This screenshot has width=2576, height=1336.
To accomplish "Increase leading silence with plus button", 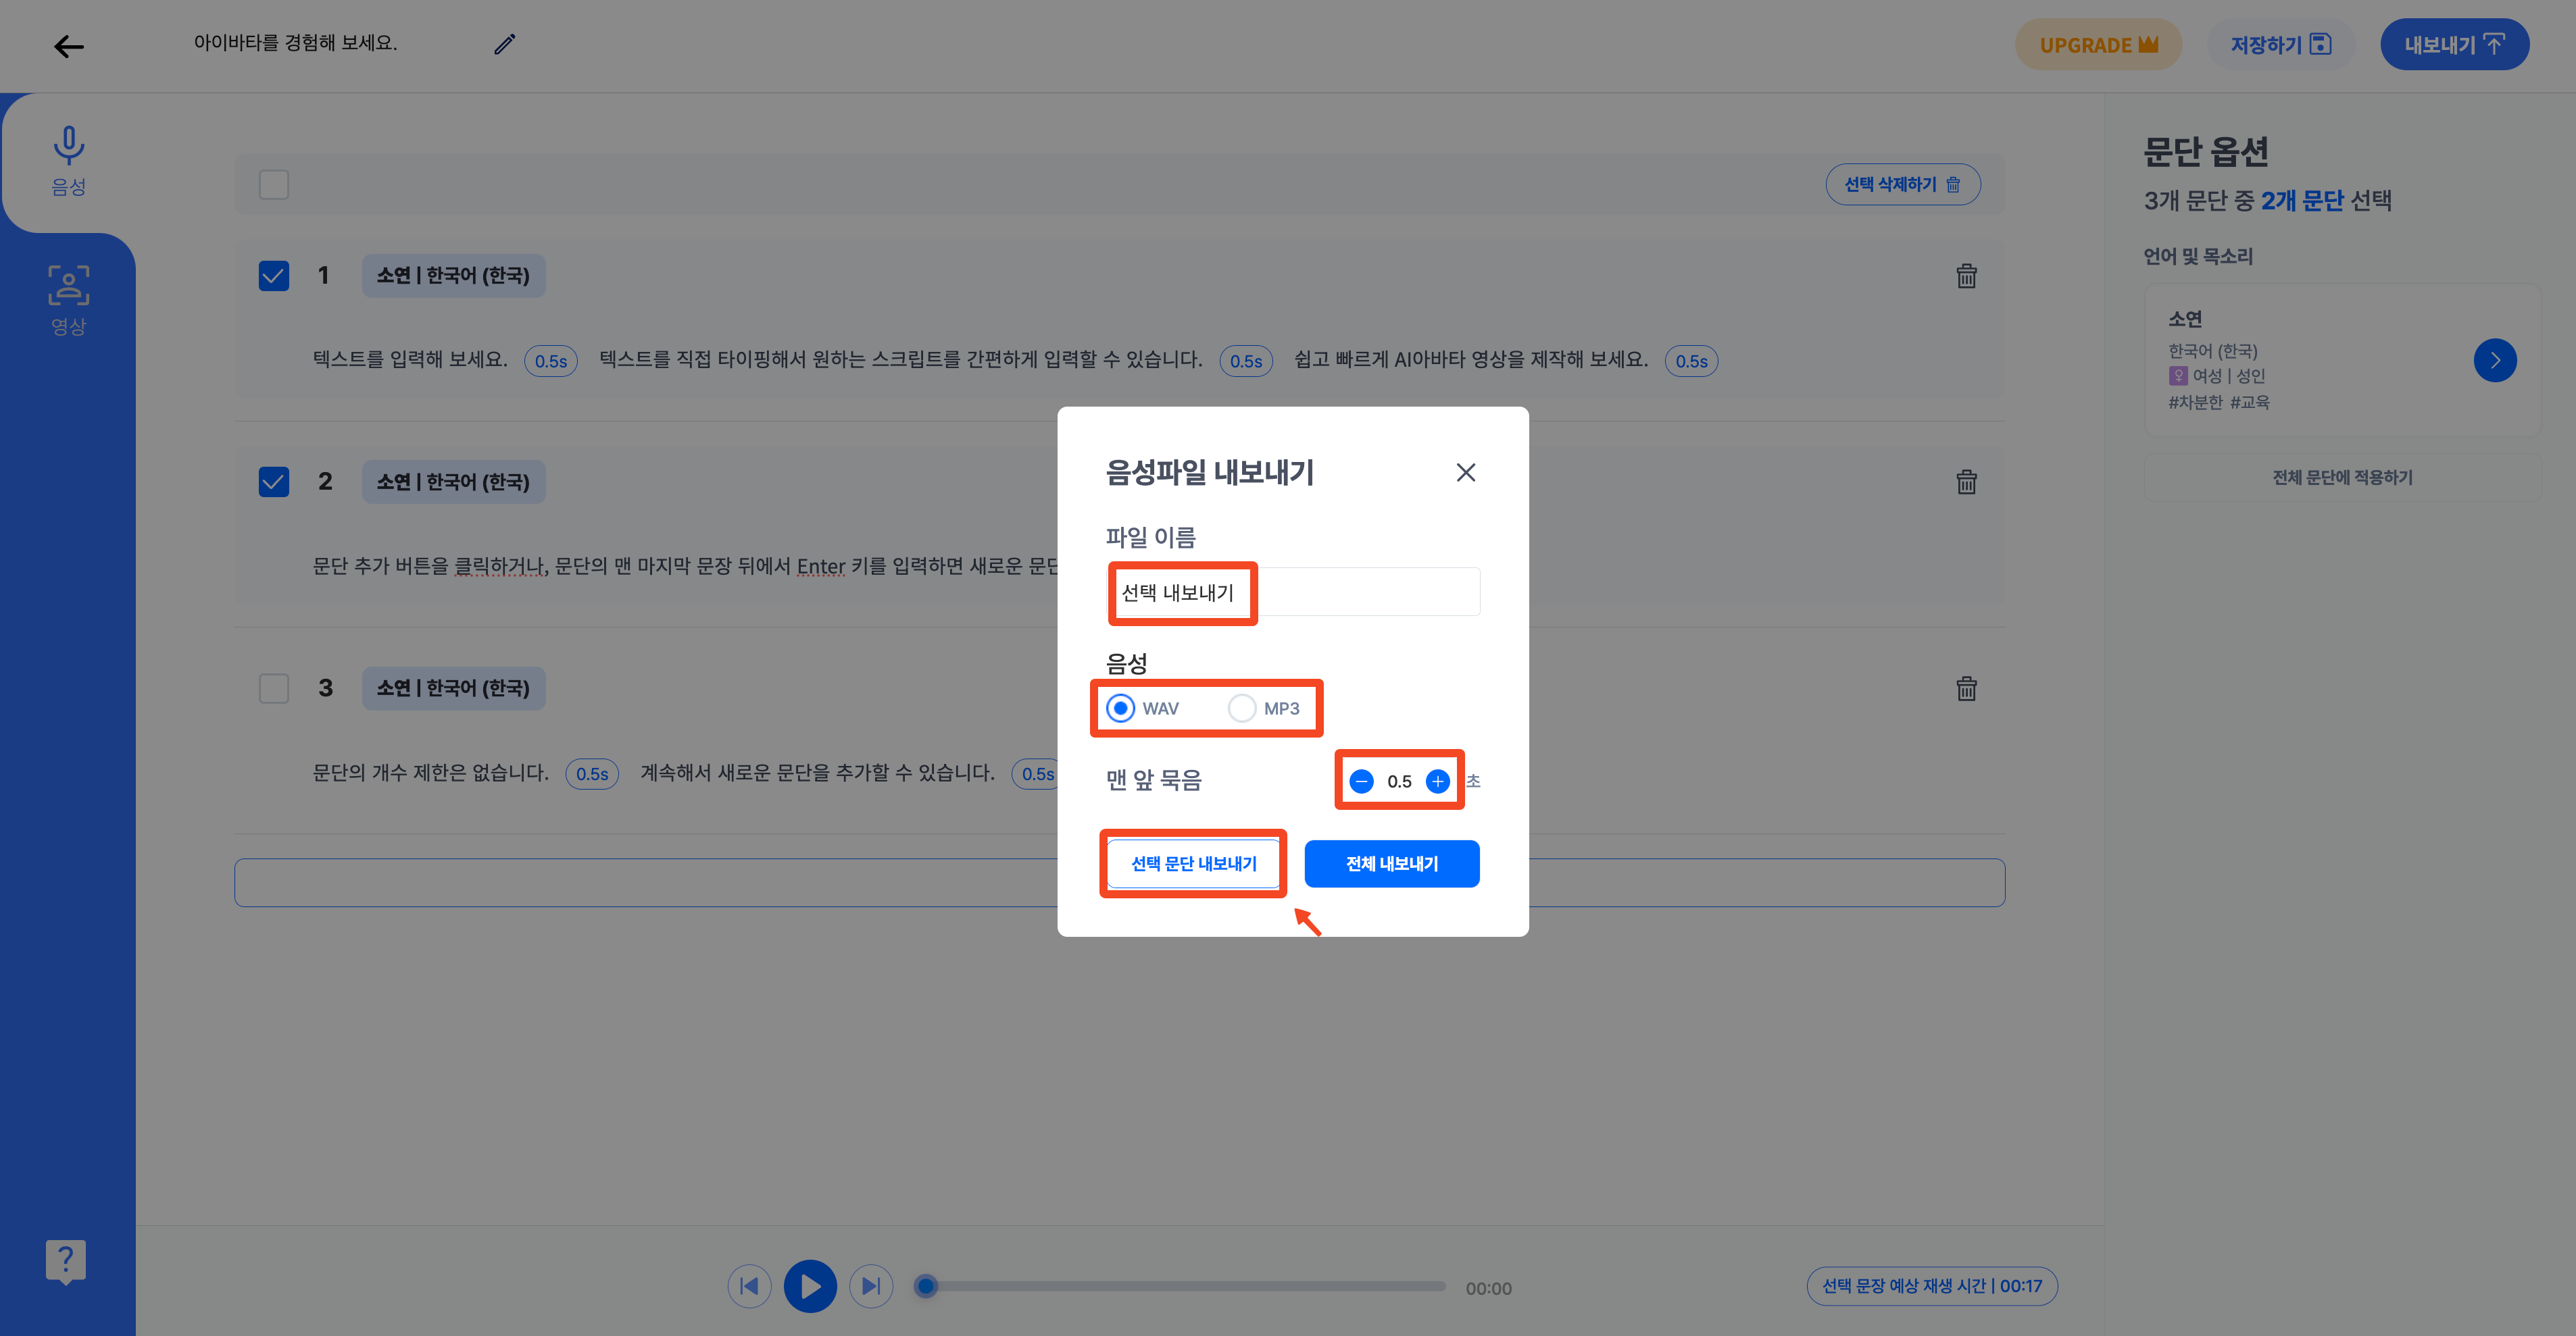I will 1437,781.
